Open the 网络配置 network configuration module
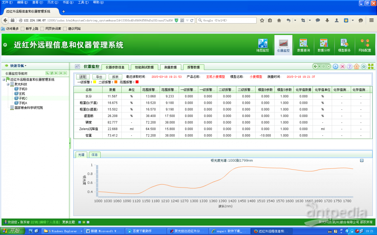Screen dimensions: 377x235 point(365,45)
